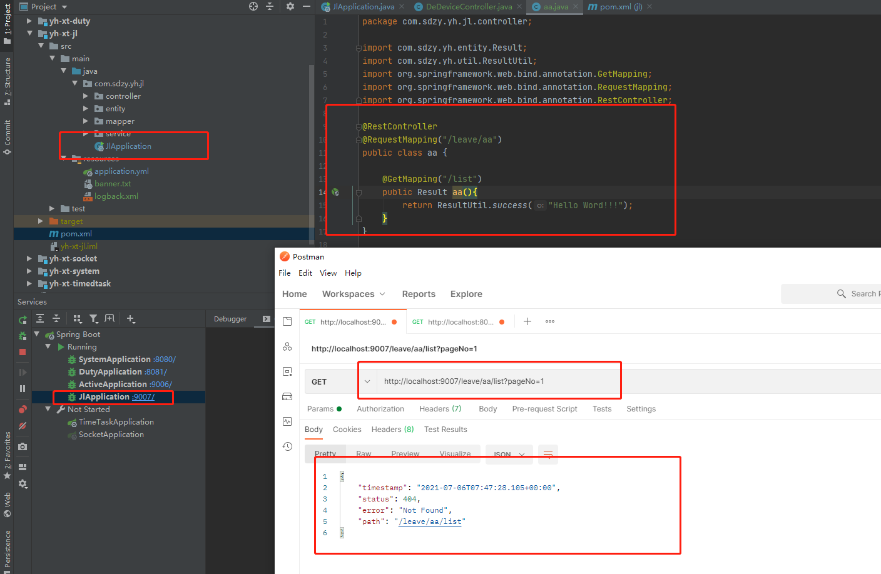
Task: Open Test Results response tab
Action: click(x=446, y=430)
